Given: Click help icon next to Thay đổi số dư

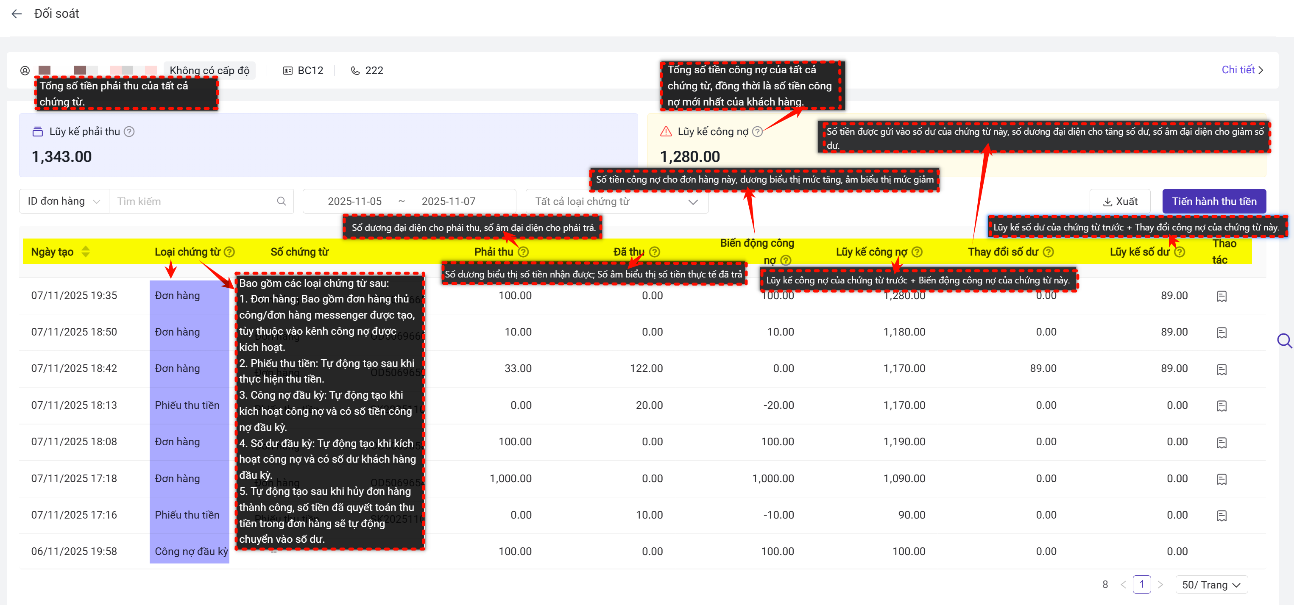Looking at the screenshot, I should (1049, 252).
